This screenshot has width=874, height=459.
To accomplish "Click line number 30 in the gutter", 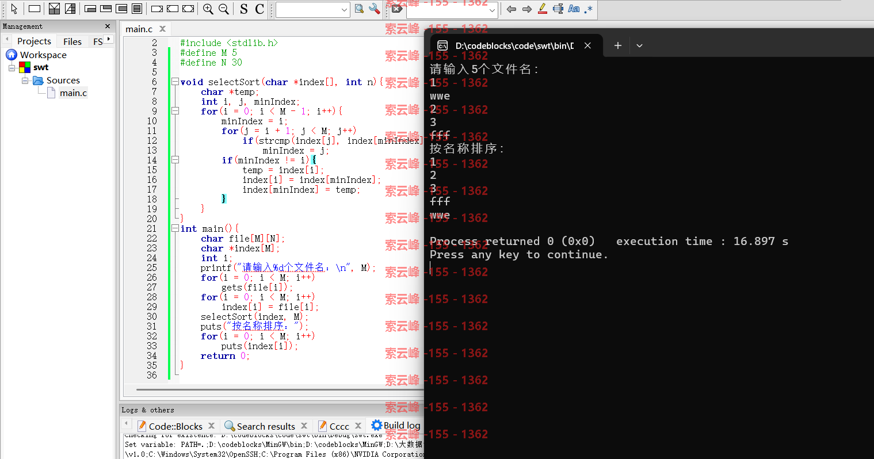I will [152, 316].
